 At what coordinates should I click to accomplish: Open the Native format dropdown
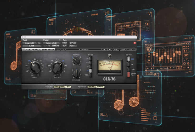pyautogui.click(x=73, y=46)
